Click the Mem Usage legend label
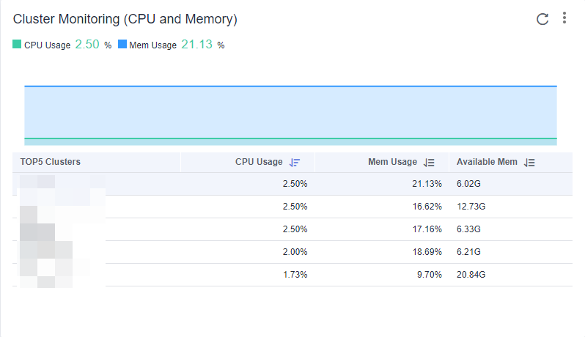The height and width of the screenshot is (337, 585). 152,45
